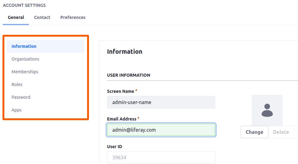Focus the Screen Name input field
This screenshot has width=298, height=164.
coord(161,102)
